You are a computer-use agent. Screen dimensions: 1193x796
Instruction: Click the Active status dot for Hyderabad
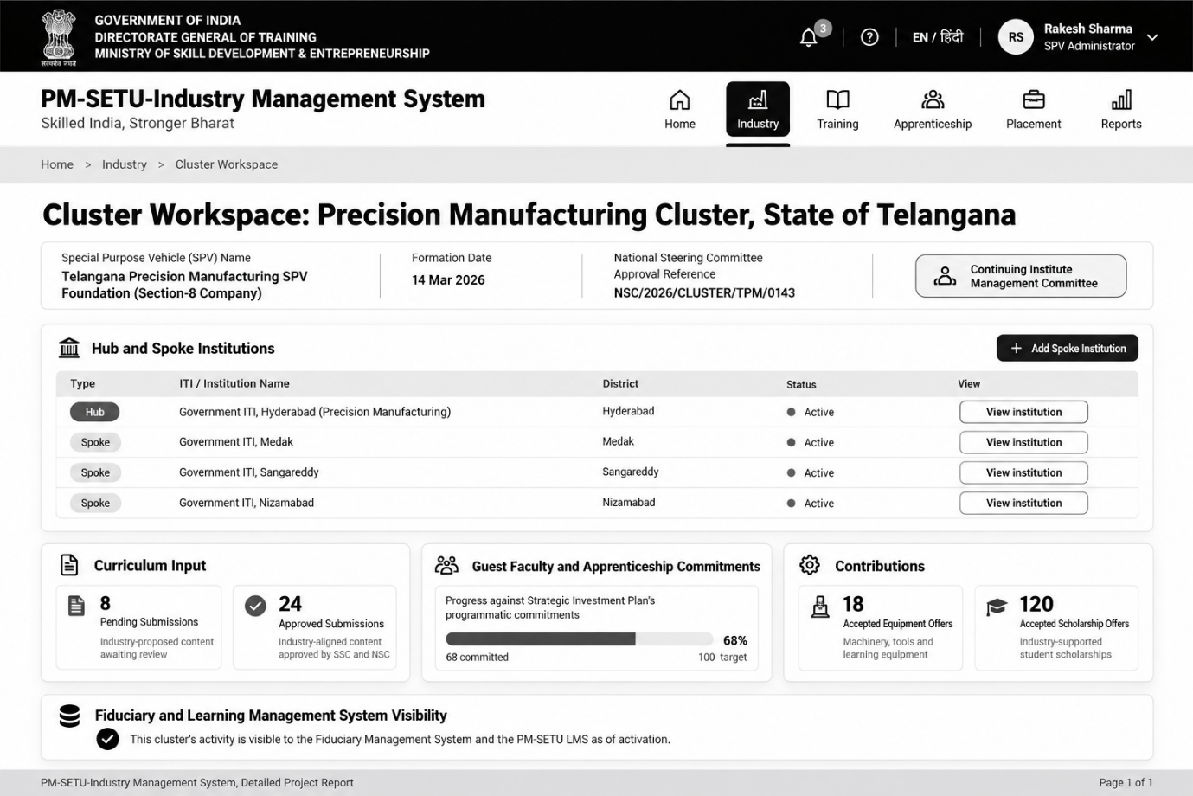[791, 412]
